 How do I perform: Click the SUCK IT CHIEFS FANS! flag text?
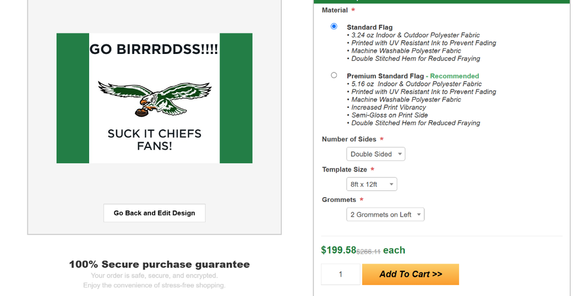154,139
